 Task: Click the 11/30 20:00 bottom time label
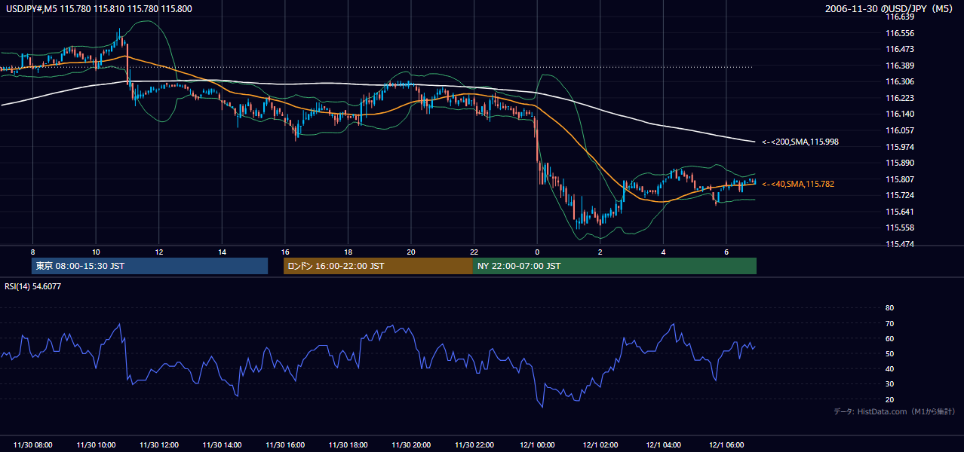point(411,444)
